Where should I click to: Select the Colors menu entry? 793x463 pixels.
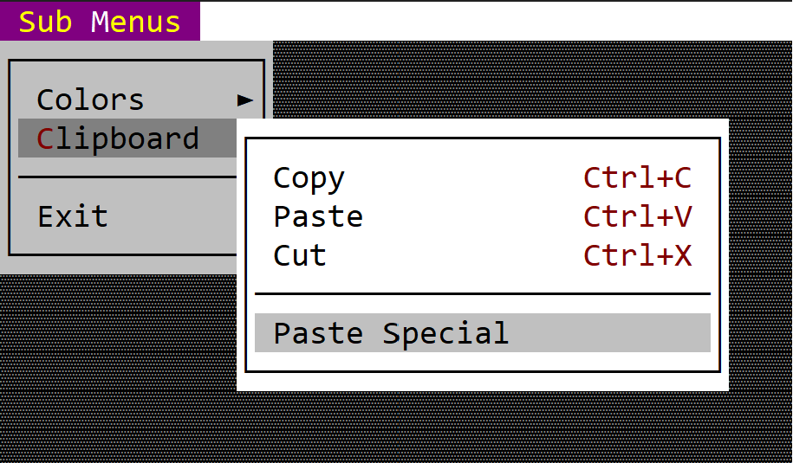pyautogui.click(x=137, y=100)
